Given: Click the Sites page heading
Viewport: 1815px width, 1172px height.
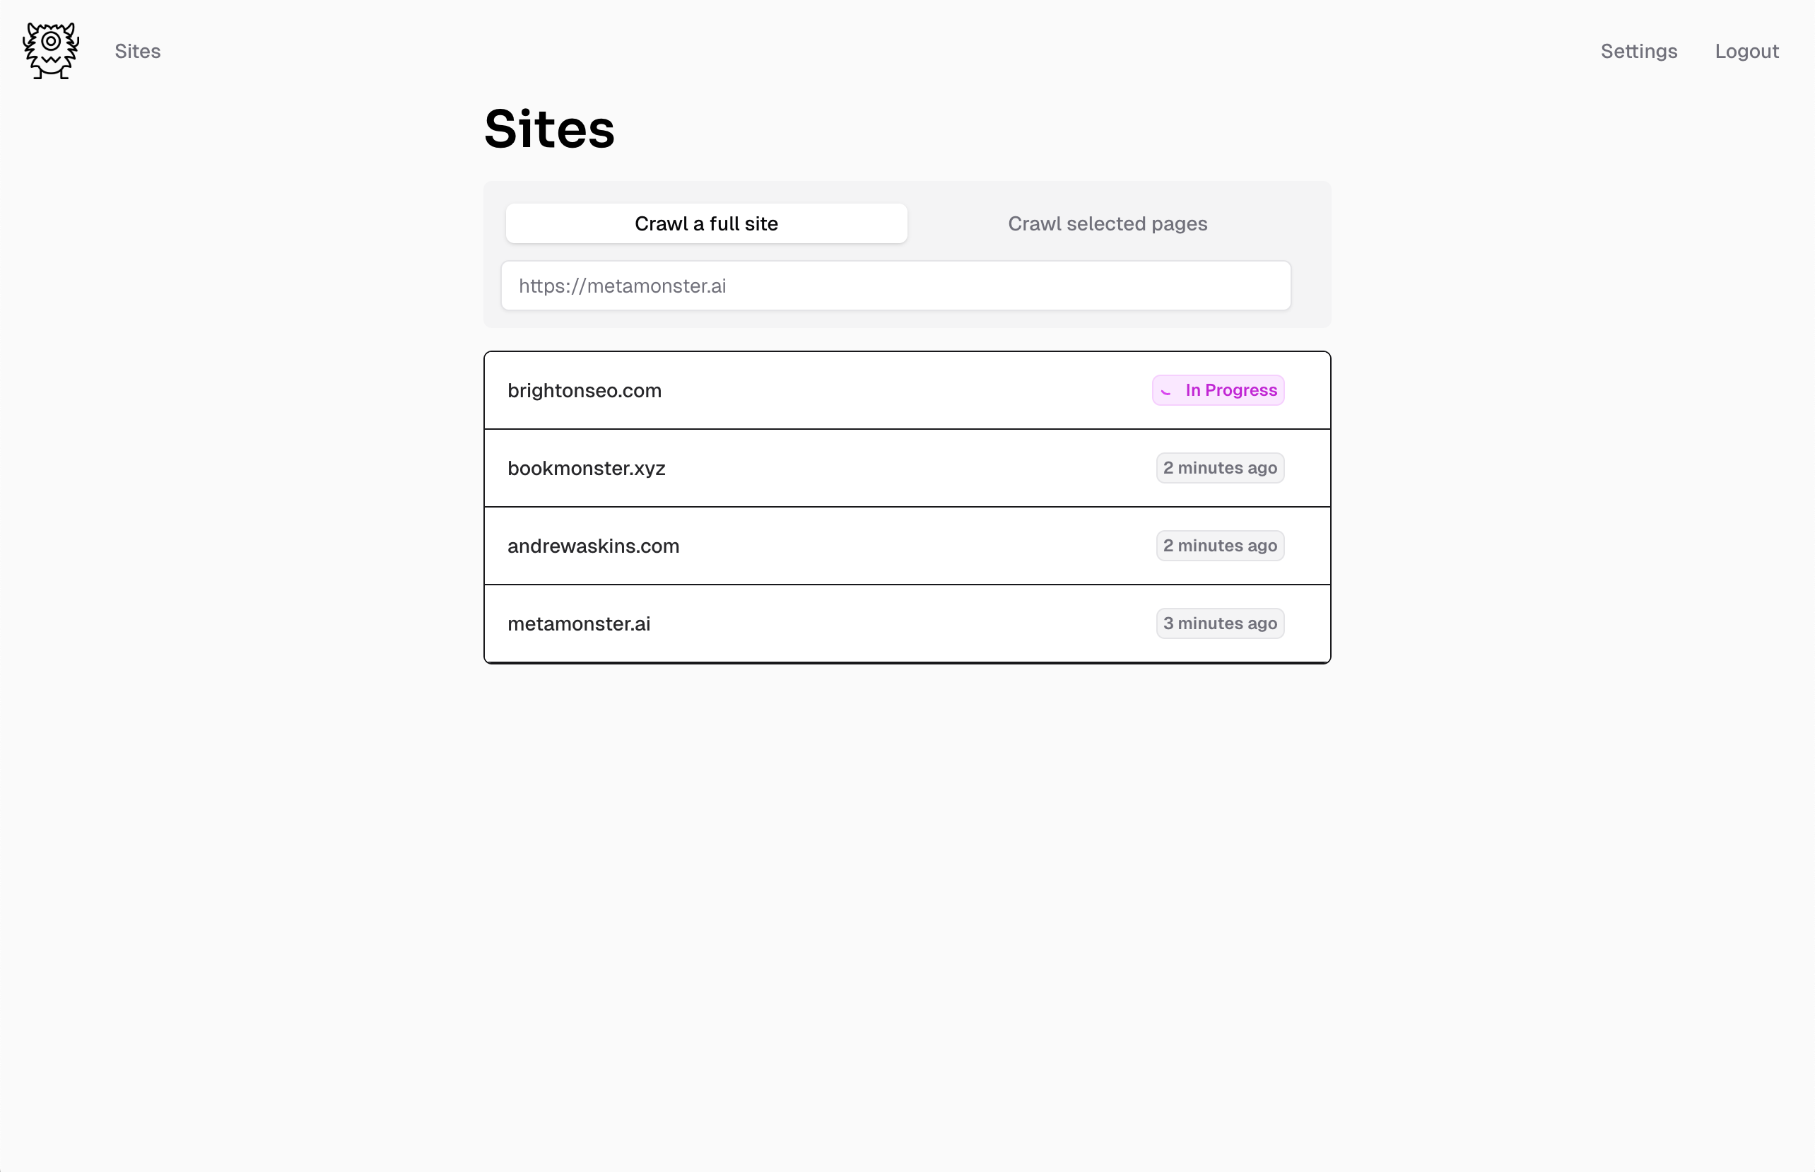Looking at the screenshot, I should pyautogui.click(x=548, y=128).
